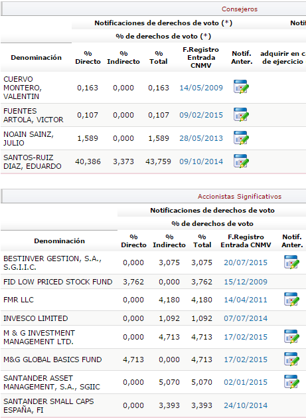The height and width of the screenshot is (418, 306).
Task: Select SANTANDER SMALL CAPS ESPAÑA, FI name
Action: coord(48,406)
